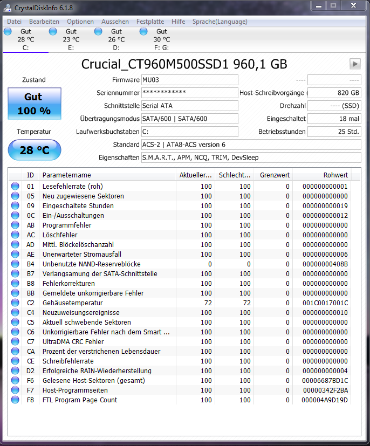
Task: Open the Festplatte menu
Action: [150, 22]
